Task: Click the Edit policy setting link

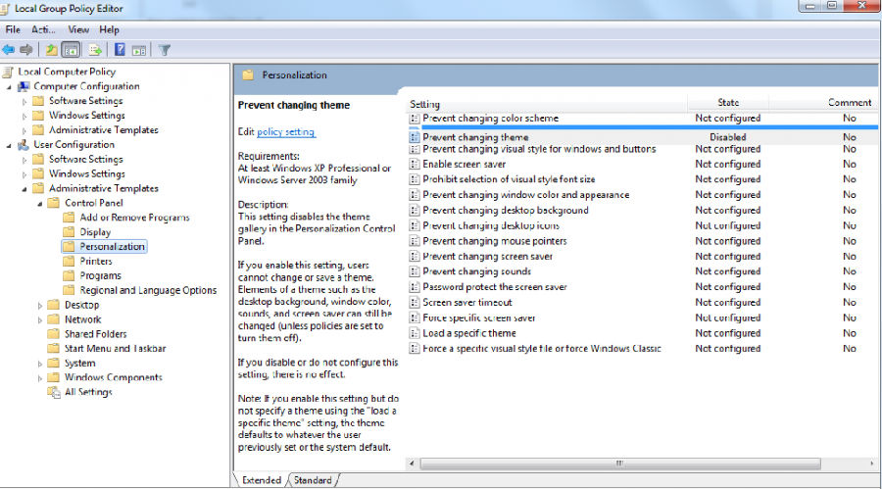Action: [285, 131]
